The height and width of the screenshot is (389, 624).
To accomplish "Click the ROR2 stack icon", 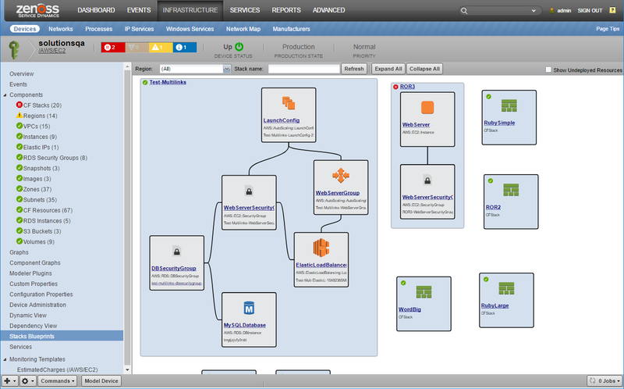I will 511,190.
